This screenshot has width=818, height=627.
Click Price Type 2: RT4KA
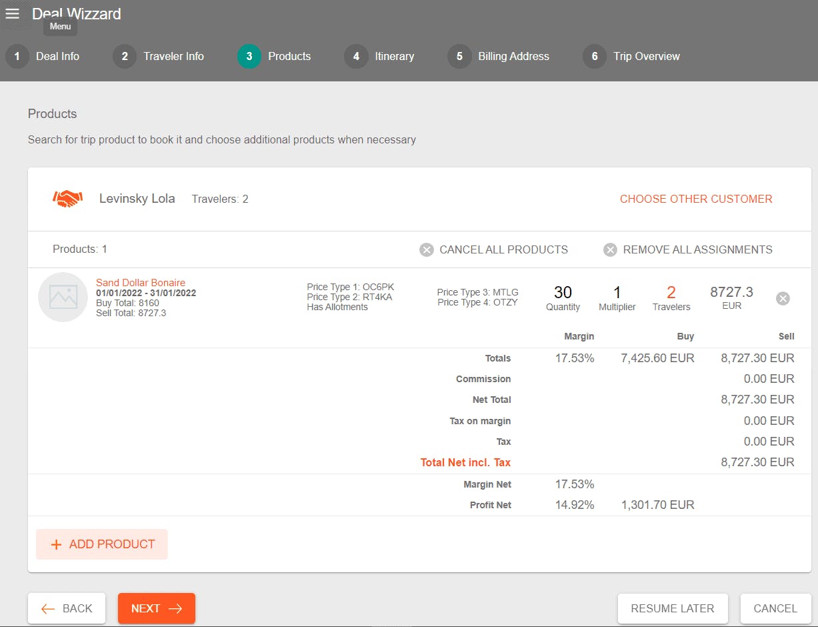tap(350, 297)
